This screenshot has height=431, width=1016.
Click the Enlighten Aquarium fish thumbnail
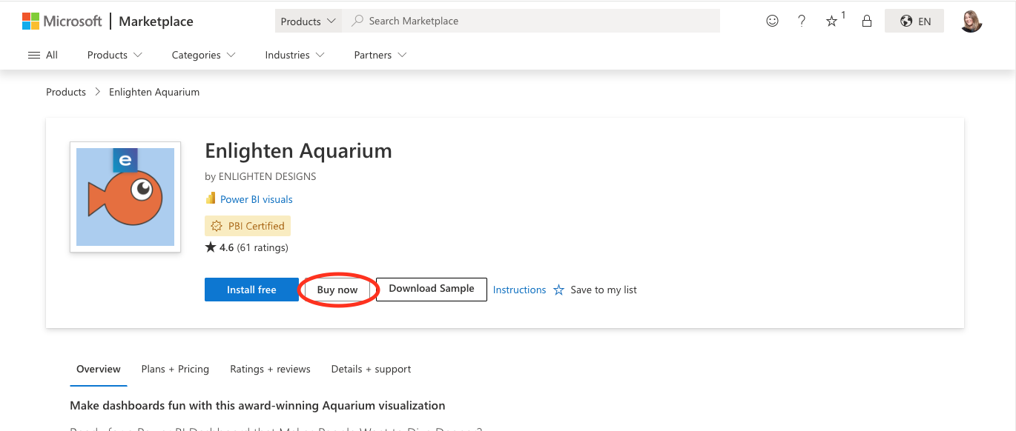pyautogui.click(x=125, y=196)
